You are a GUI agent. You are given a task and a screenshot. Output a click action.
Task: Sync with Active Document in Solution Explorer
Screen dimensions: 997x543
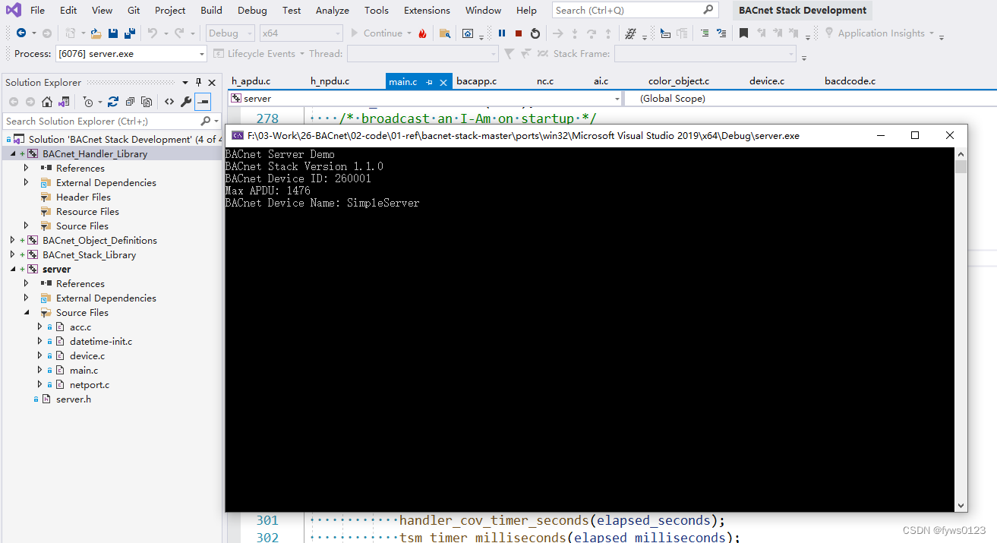[113, 102]
